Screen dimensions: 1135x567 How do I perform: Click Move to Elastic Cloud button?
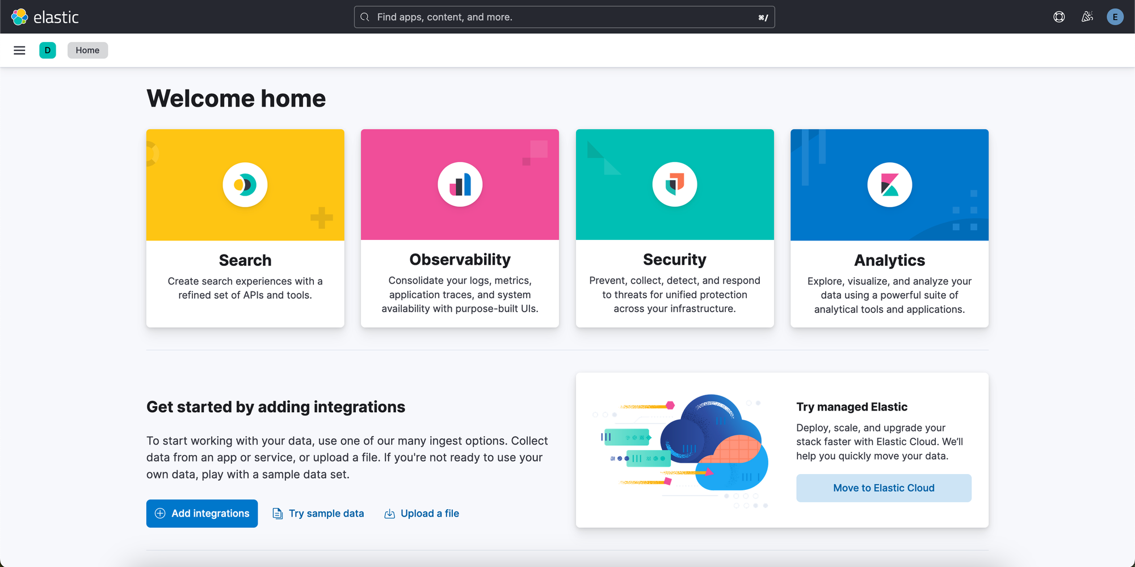884,488
